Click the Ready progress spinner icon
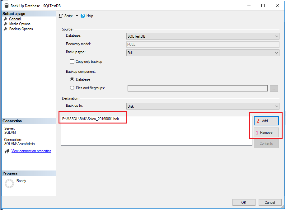 pyautogui.click(x=9, y=183)
